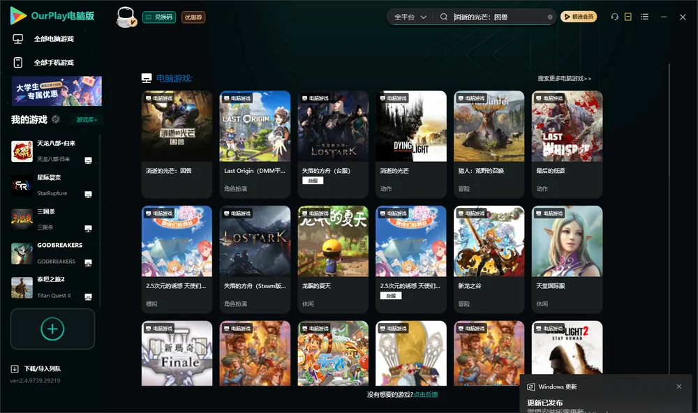Click PC badge icon on StarRupture row
Viewport: 698px width, 413px height.
tap(88, 195)
